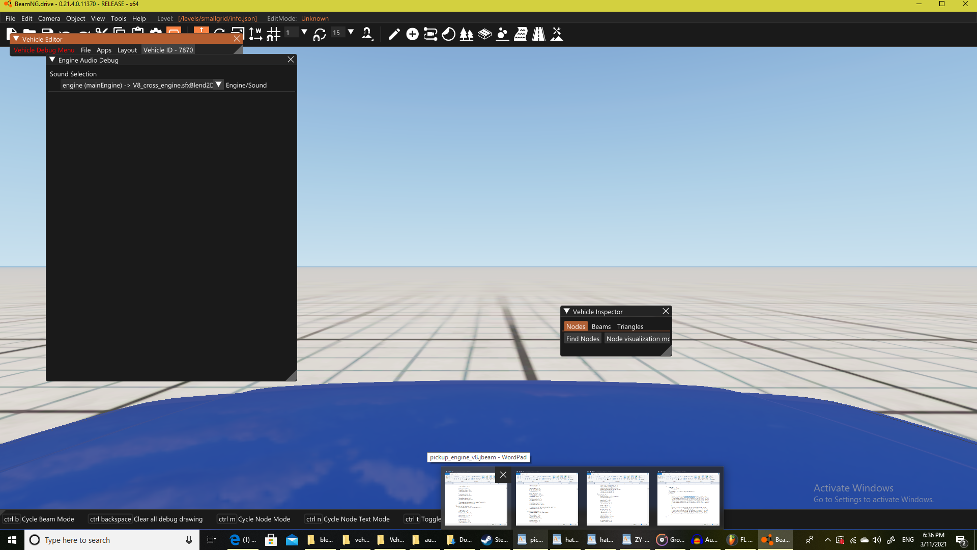Image resolution: width=977 pixels, height=550 pixels.
Task: Click the Node visualization mode button
Action: (x=638, y=339)
